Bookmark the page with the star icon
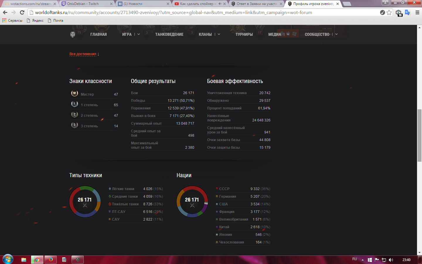422x264 pixels. click(389, 12)
